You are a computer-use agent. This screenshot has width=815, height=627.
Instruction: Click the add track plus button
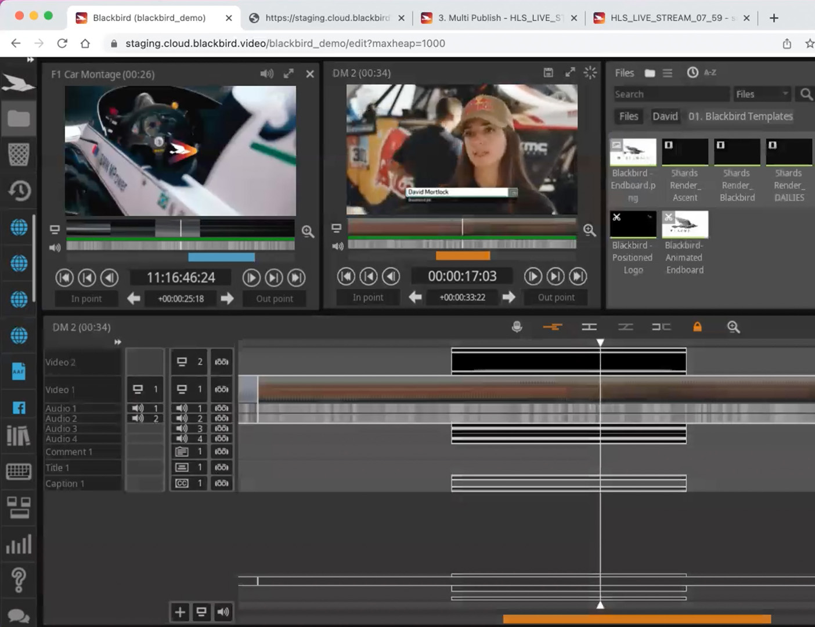coord(180,612)
